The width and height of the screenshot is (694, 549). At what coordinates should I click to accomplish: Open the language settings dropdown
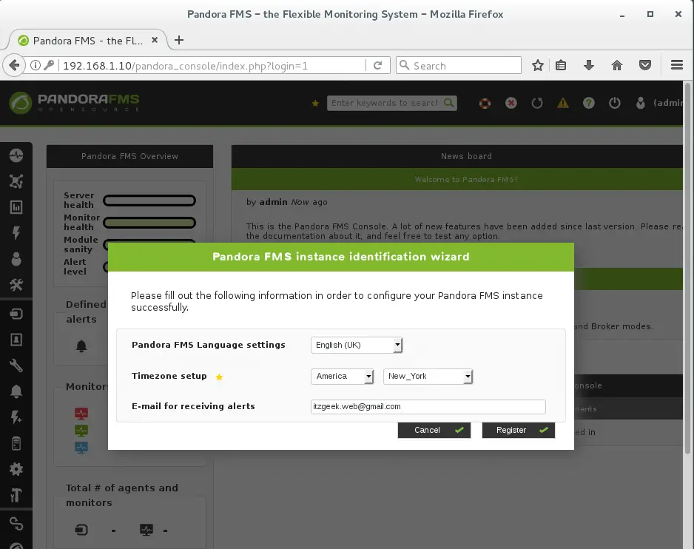357,345
